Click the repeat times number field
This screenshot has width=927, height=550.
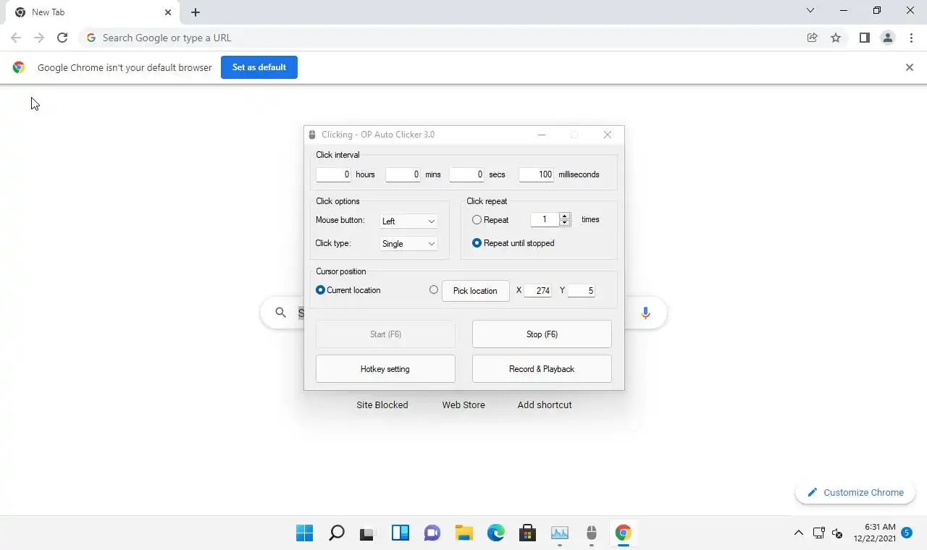[545, 219]
